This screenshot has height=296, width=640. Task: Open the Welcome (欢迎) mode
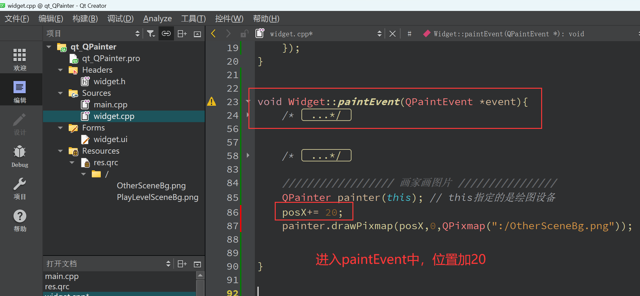click(20, 59)
